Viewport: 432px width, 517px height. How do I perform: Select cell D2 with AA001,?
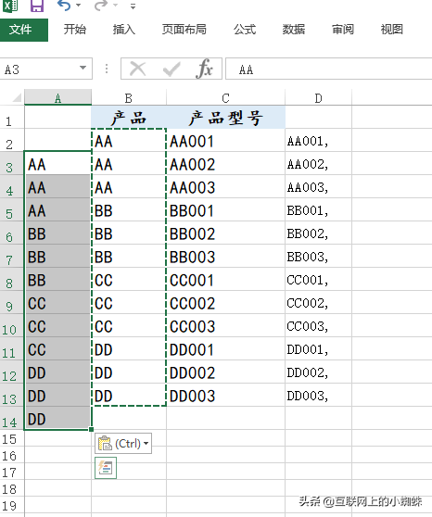click(319, 141)
